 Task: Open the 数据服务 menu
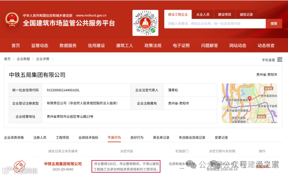(68, 46)
